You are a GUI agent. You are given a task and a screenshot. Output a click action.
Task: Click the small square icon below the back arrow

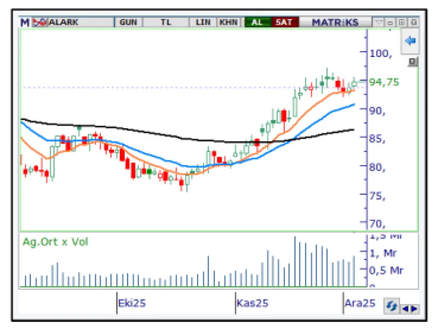412,62
